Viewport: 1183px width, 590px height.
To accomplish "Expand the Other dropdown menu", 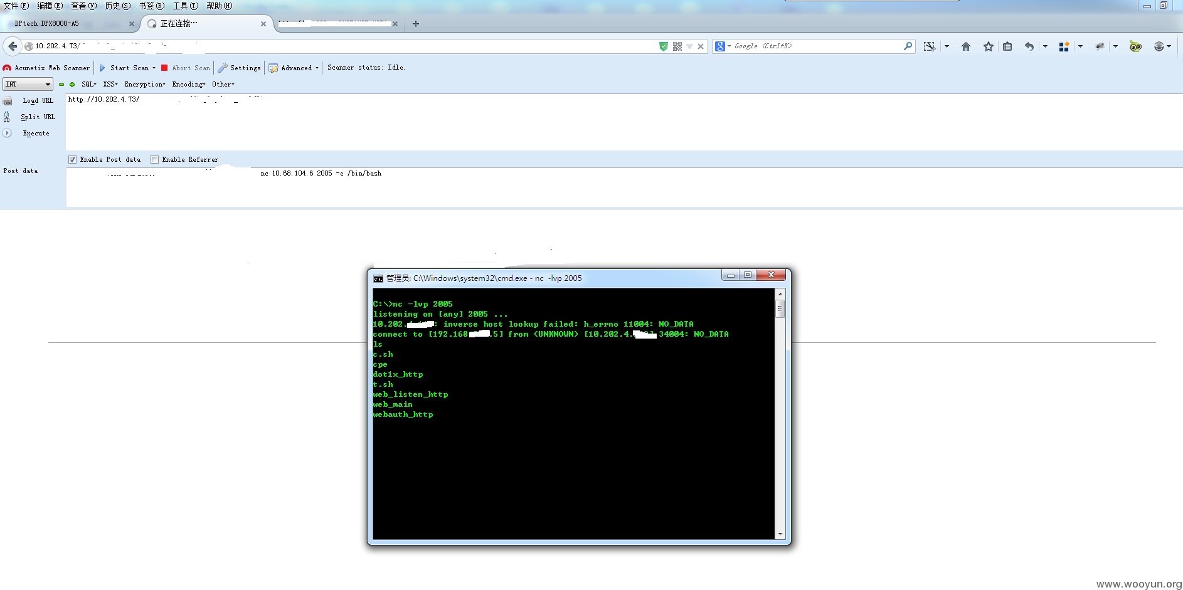I will click(223, 84).
